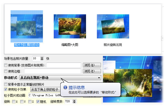Enable the 使用背景 checkbox
Screen dimensions: 166x108
[x=6, y=65]
